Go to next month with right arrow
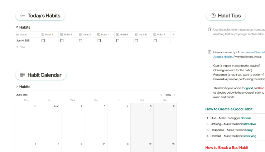 [x=174, y=95]
